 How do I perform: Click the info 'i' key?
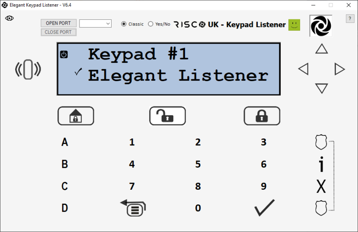coord(321,164)
